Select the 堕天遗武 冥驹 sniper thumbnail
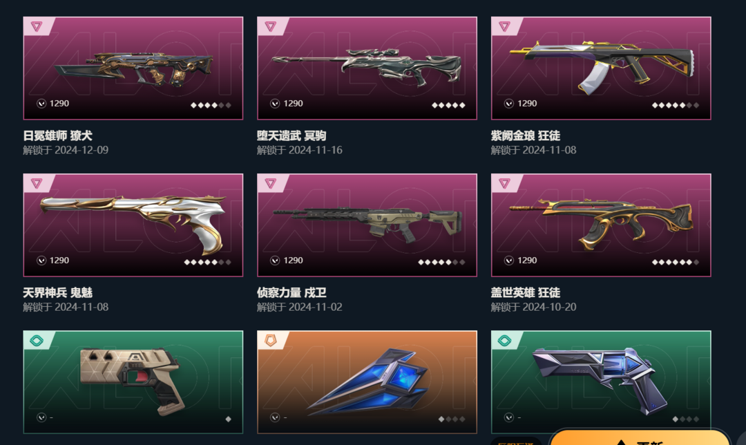 [367, 68]
